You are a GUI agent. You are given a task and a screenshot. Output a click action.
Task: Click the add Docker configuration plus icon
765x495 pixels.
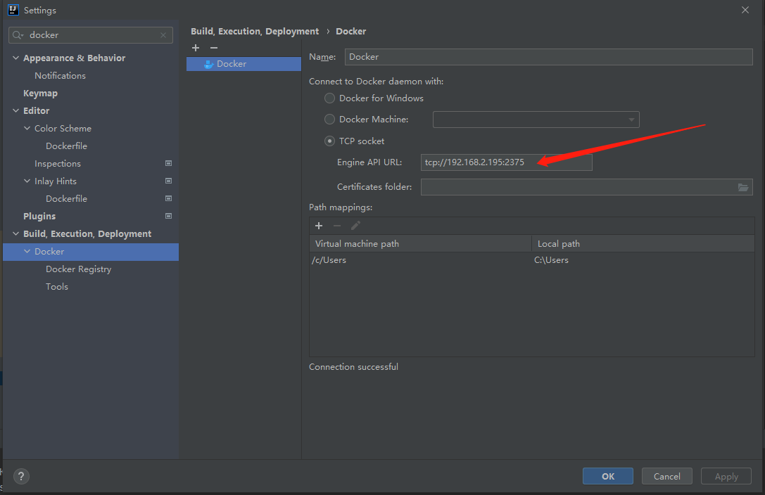[x=196, y=48]
